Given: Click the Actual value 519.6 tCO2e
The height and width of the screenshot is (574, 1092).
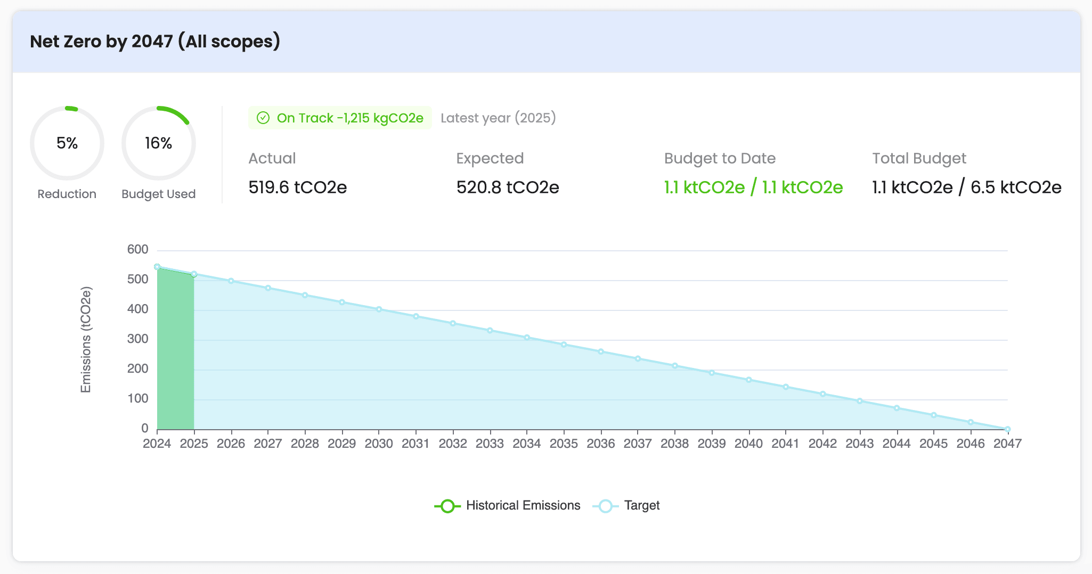Looking at the screenshot, I should tap(298, 187).
